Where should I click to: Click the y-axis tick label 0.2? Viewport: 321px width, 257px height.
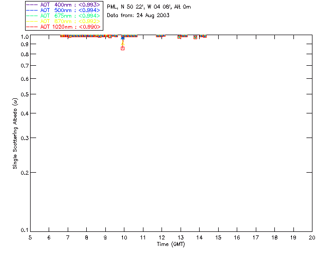[25, 173]
